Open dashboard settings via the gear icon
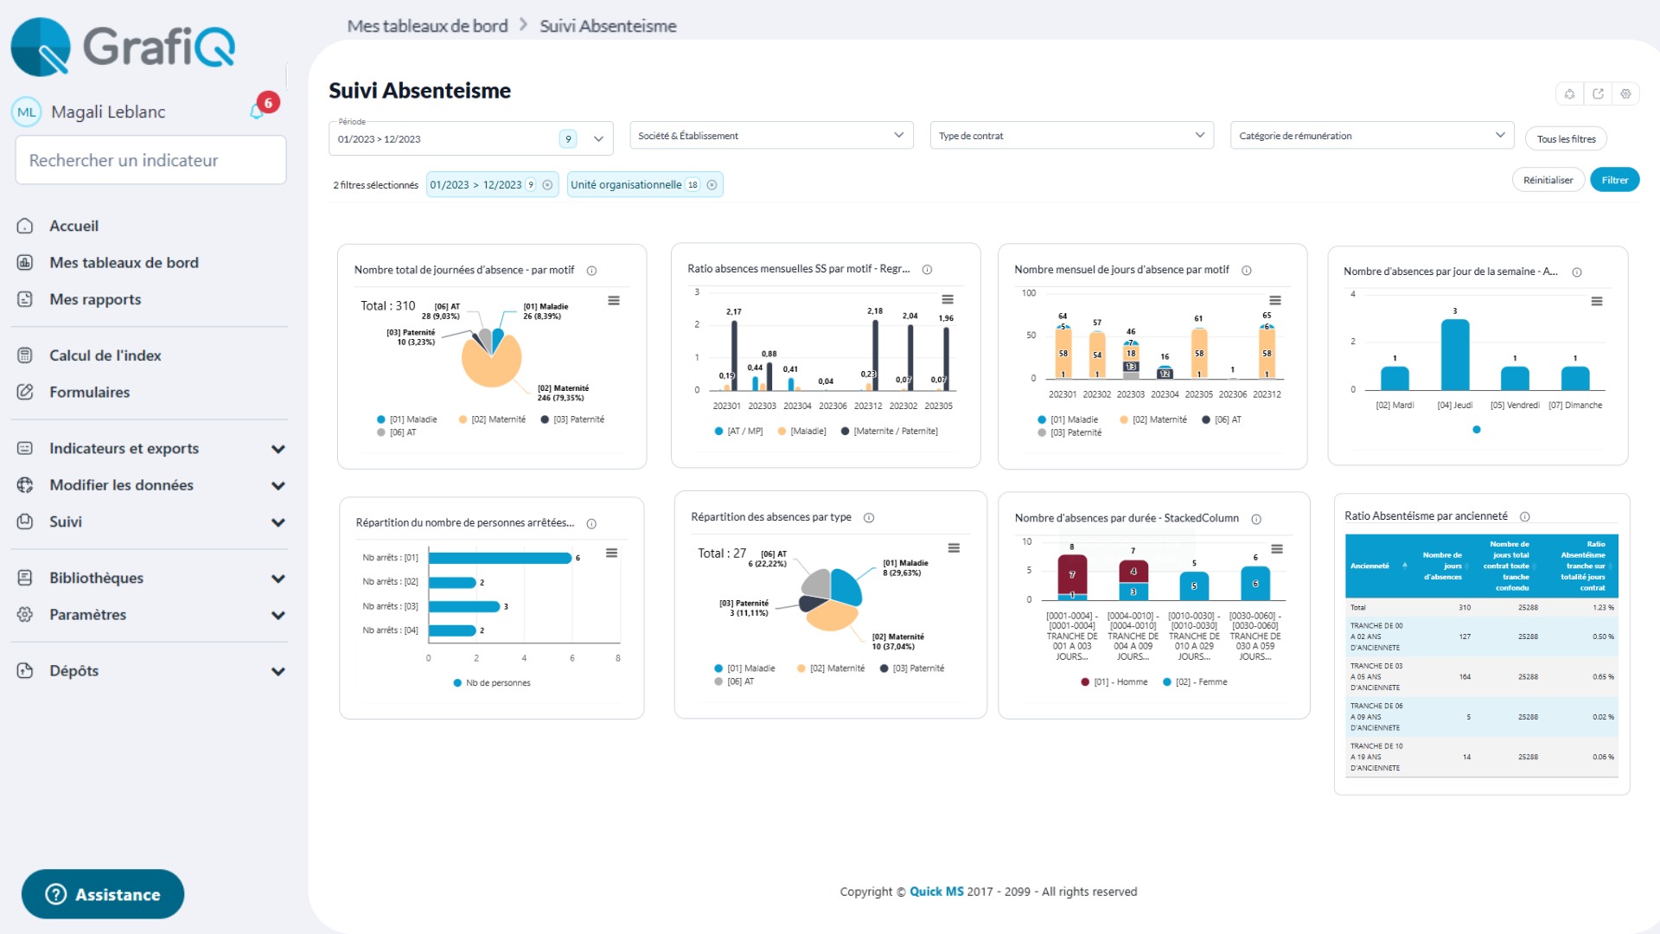Screen dimensions: 1660x934 click(1626, 93)
